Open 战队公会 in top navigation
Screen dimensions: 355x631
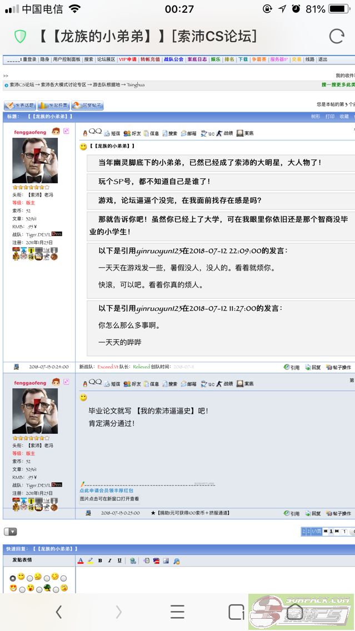[x=173, y=59]
